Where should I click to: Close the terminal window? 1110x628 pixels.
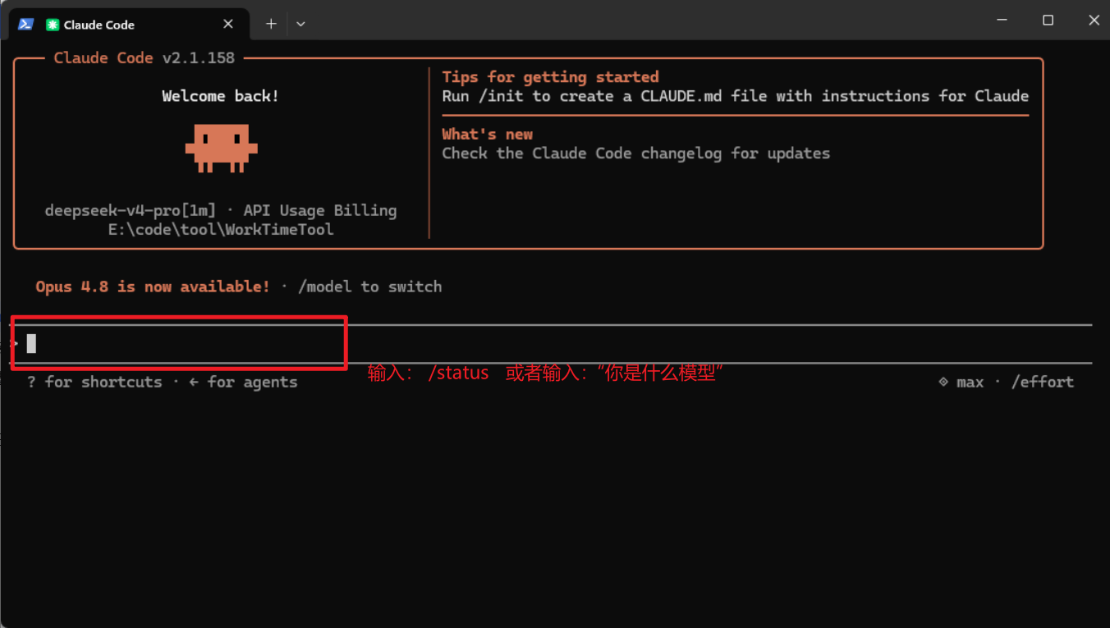(x=1093, y=21)
